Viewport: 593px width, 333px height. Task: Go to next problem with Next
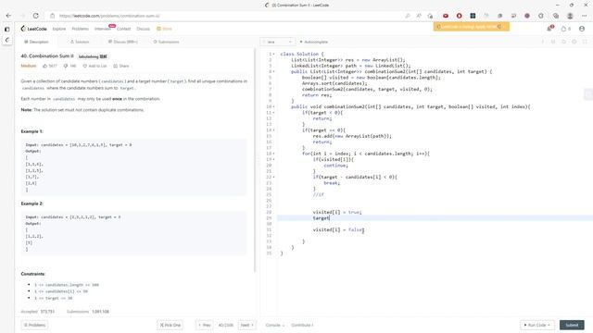point(247,325)
